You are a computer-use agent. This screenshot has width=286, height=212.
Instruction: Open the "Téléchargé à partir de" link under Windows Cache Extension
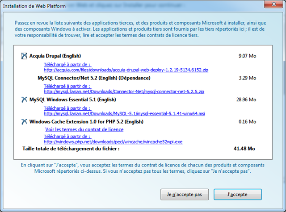(x=67, y=137)
